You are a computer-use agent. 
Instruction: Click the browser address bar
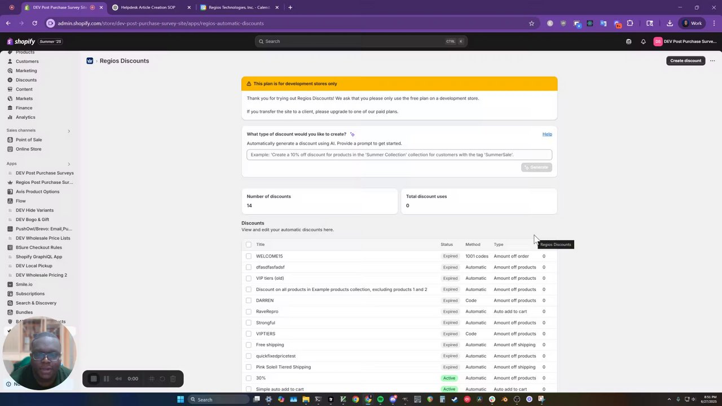pos(288,23)
